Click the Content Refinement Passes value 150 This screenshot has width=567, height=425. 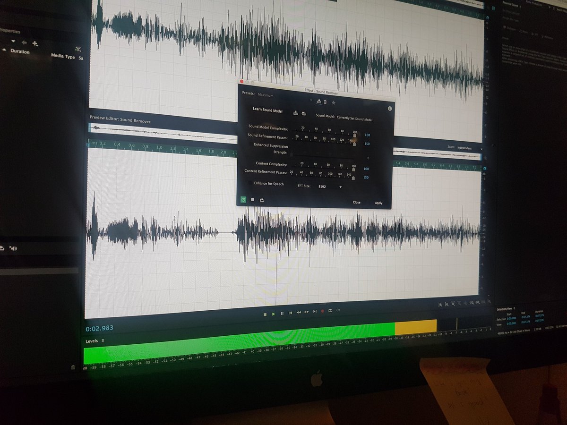click(365, 178)
